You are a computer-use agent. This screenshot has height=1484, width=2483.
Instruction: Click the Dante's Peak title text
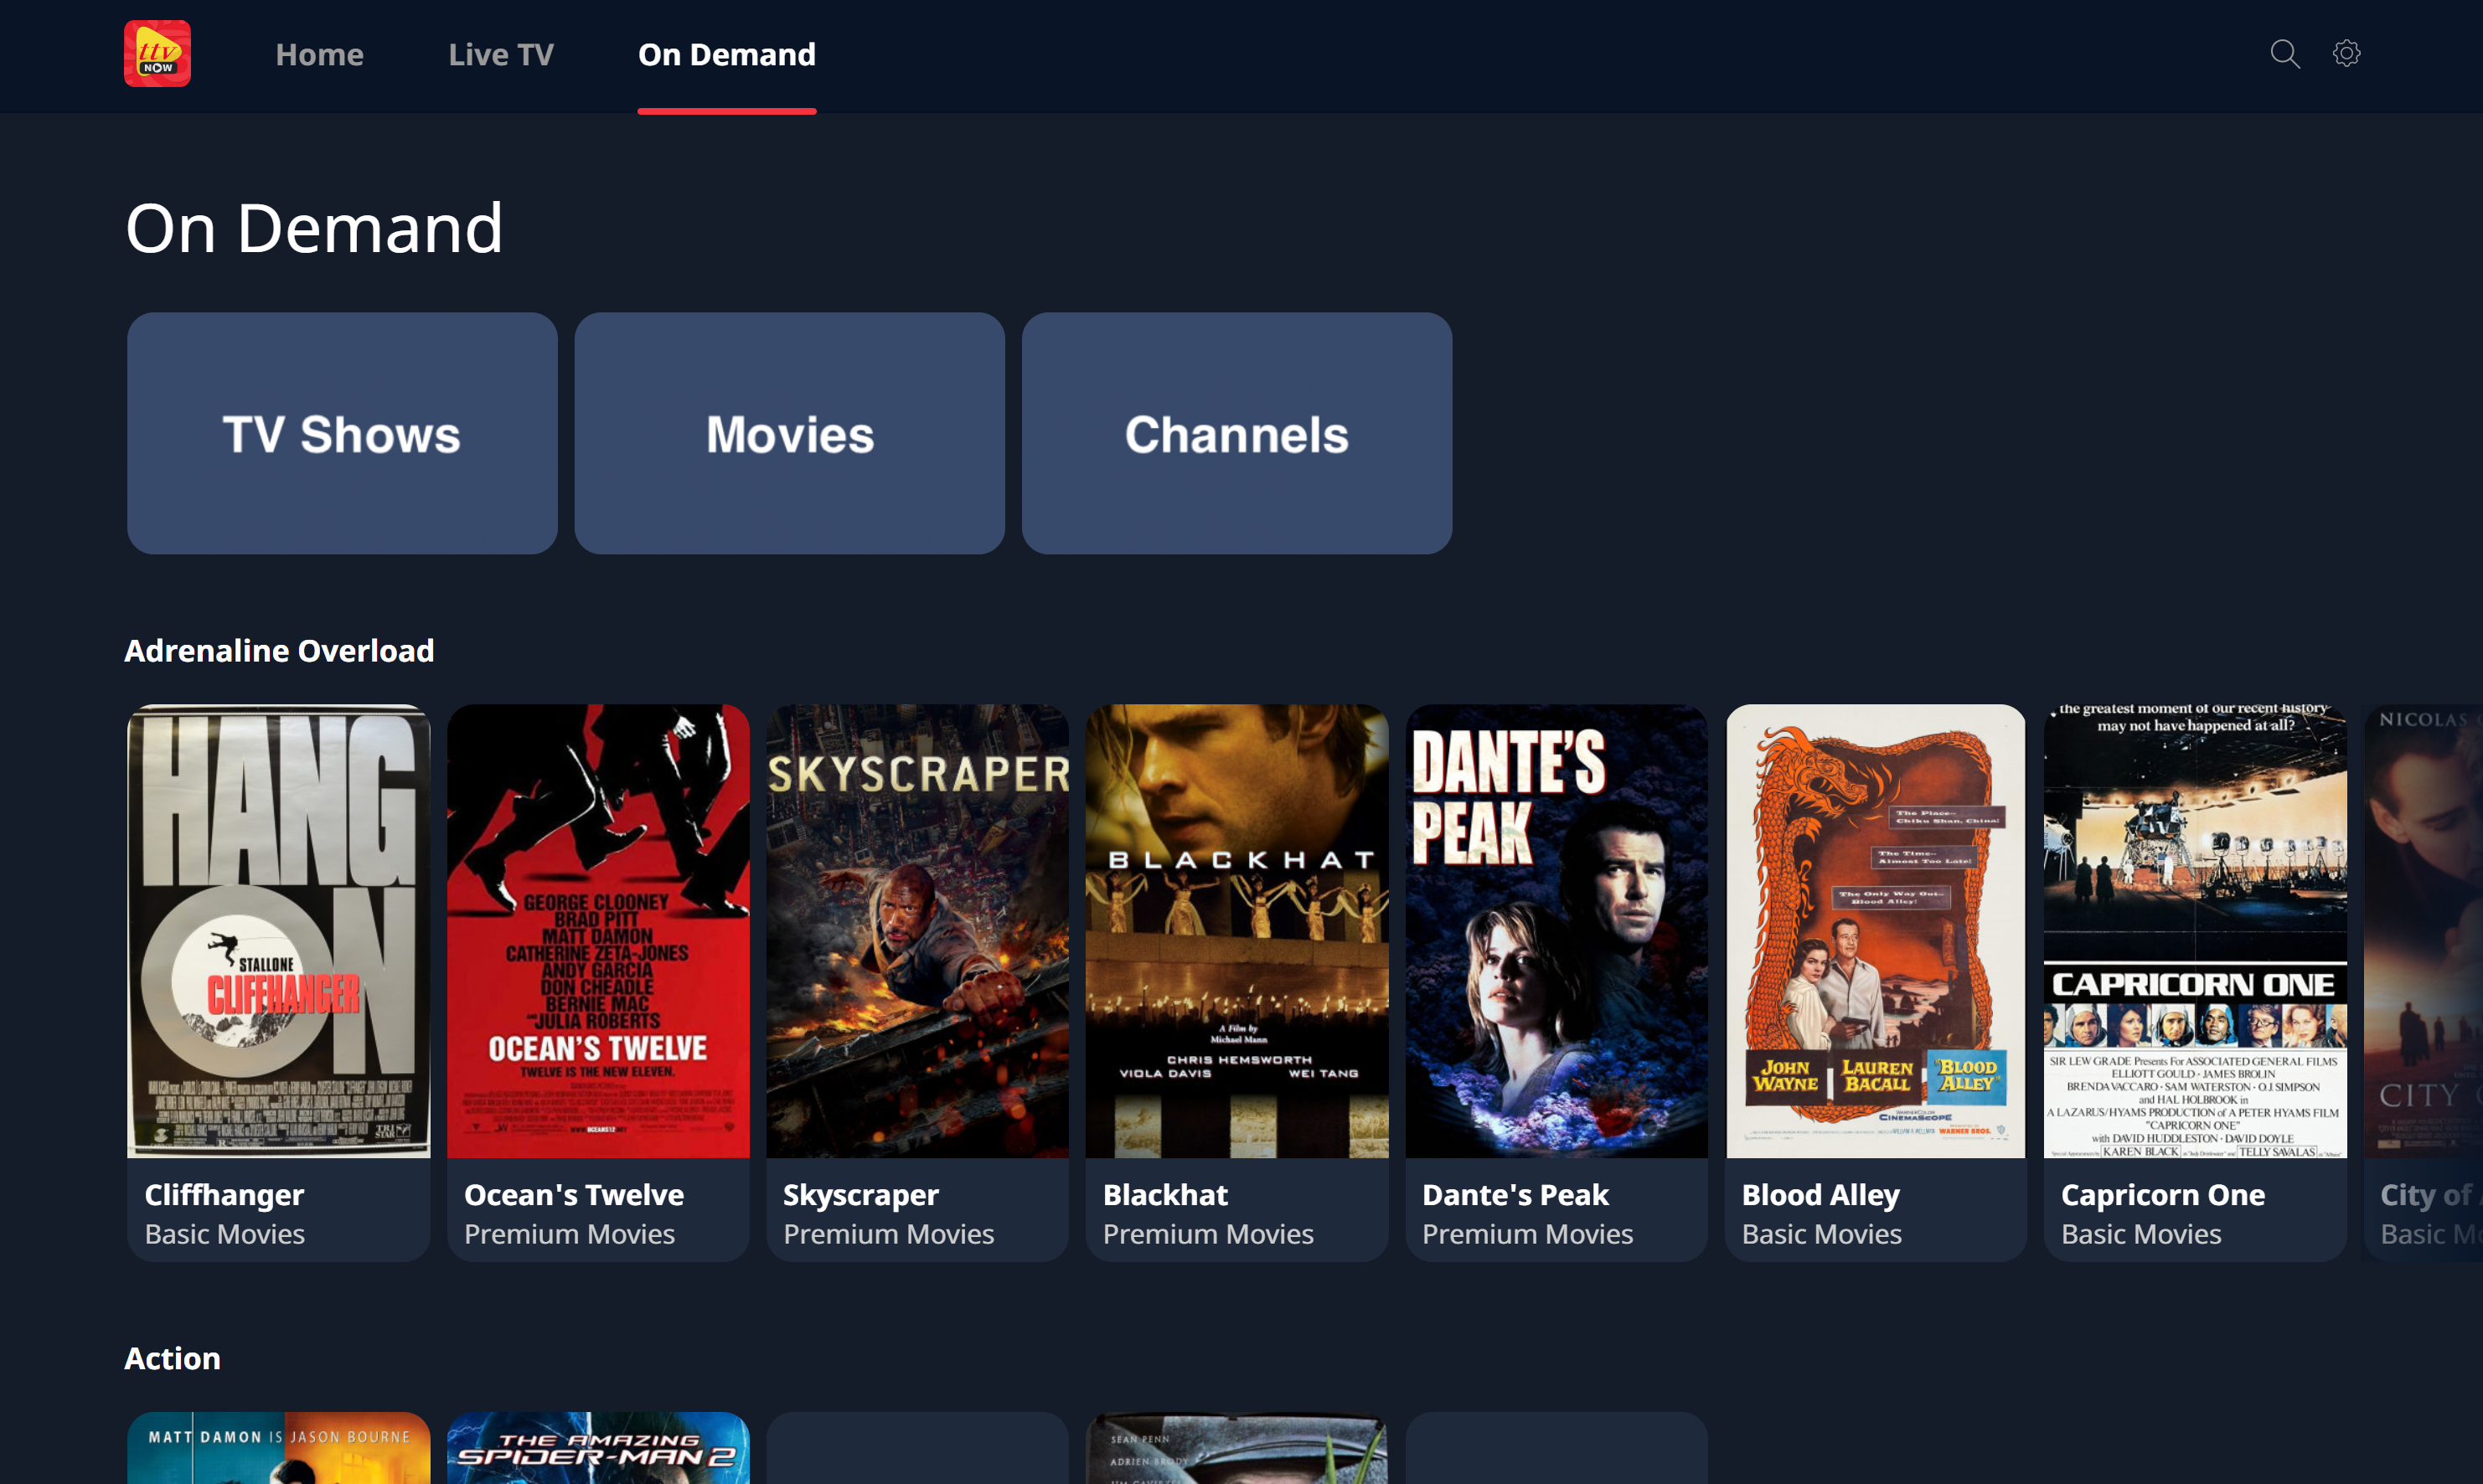click(x=1515, y=1194)
